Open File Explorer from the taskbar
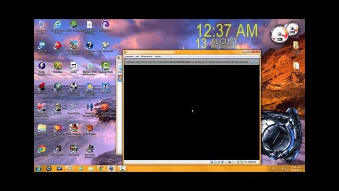This screenshot has width=339, height=191. point(91,169)
